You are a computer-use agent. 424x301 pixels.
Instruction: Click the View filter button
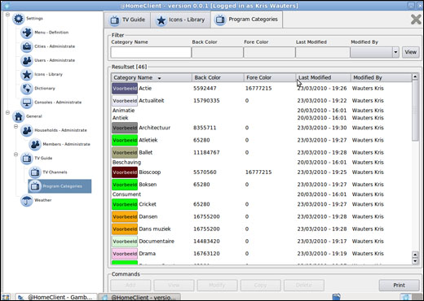point(410,52)
